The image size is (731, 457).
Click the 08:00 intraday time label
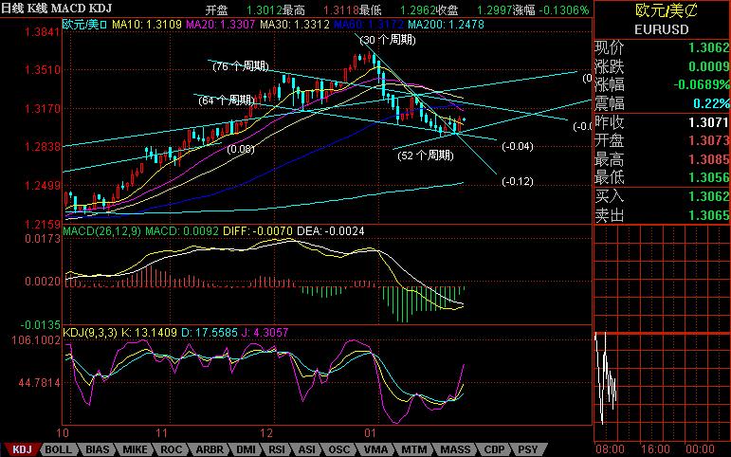[610, 449]
